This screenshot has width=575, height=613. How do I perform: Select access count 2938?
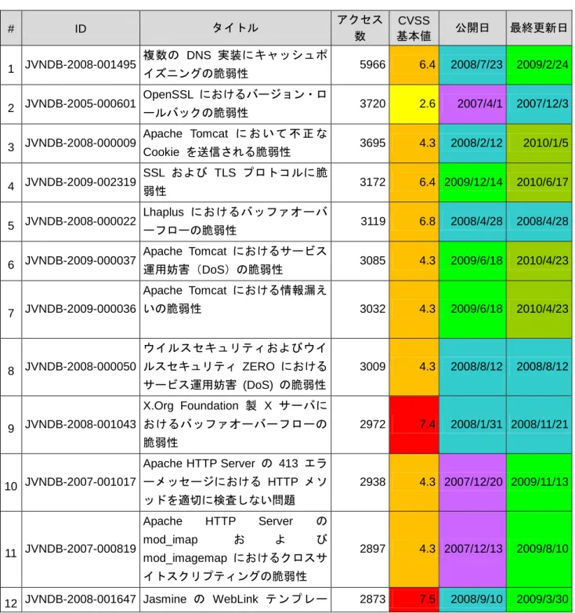coord(360,482)
